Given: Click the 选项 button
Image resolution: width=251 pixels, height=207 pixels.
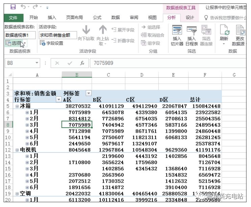Looking at the screenshot, I should (13, 43).
